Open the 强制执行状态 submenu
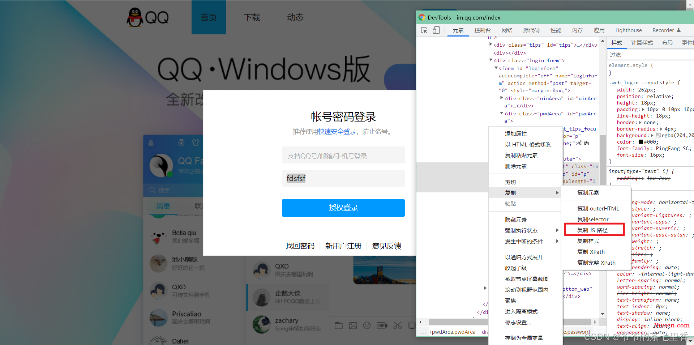This screenshot has height=345, width=694. point(526,230)
